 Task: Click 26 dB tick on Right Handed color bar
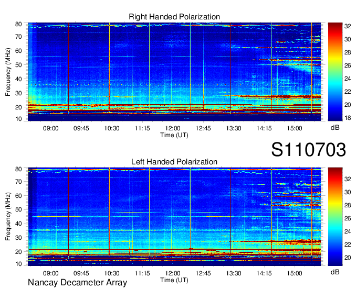pos(348,65)
